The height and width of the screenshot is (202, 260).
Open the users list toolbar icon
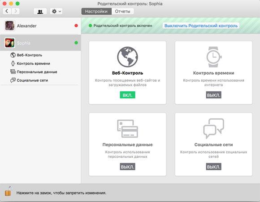coord(40,12)
